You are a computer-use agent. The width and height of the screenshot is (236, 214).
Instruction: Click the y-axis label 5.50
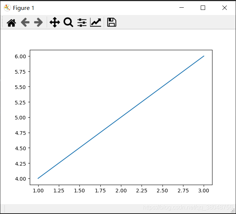coord(20,87)
